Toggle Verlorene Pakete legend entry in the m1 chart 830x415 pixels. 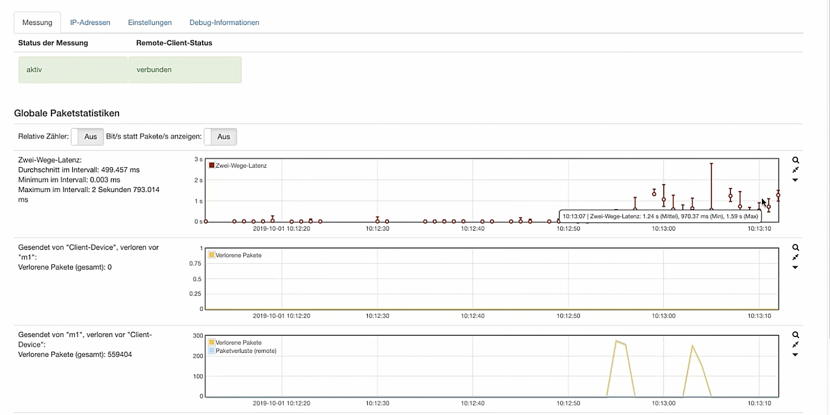[x=238, y=343]
